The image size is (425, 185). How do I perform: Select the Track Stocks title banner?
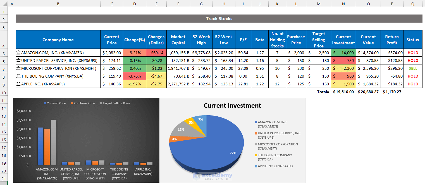[219, 19]
